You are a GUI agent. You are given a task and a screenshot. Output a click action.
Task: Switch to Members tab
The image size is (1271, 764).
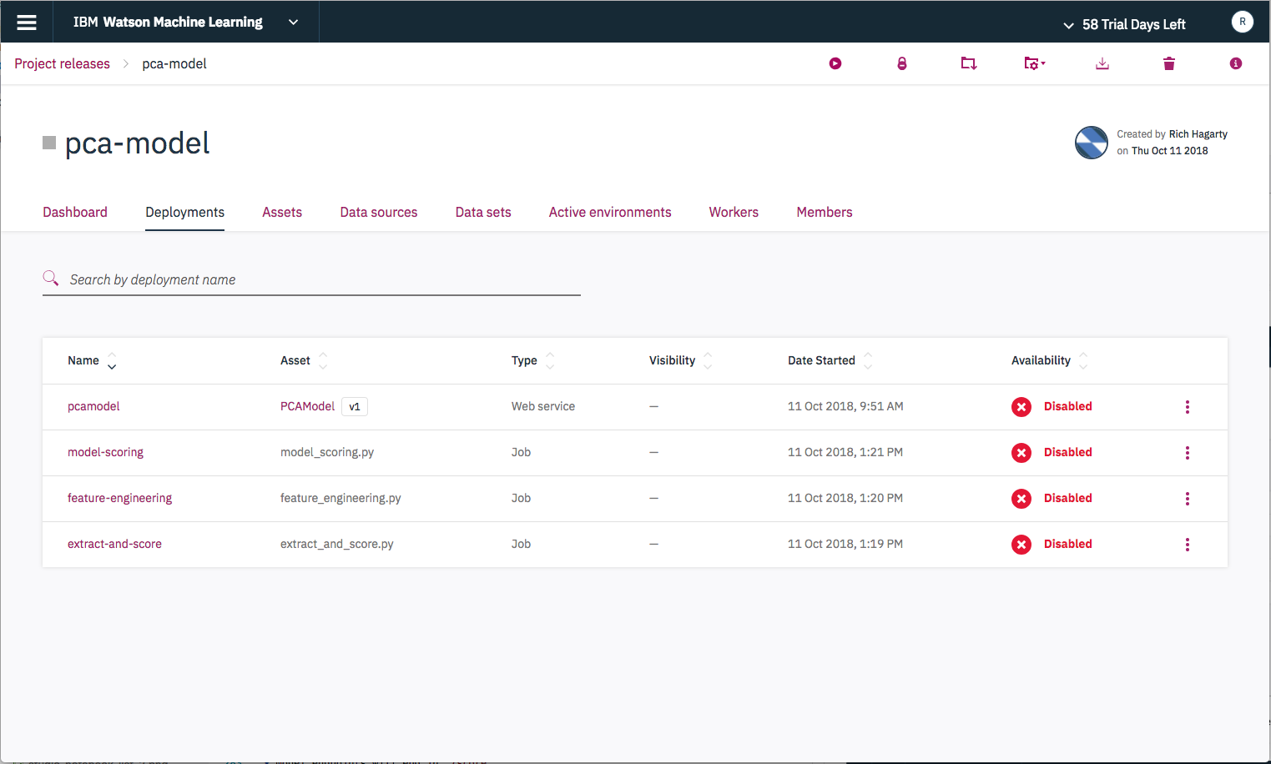[x=825, y=212]
